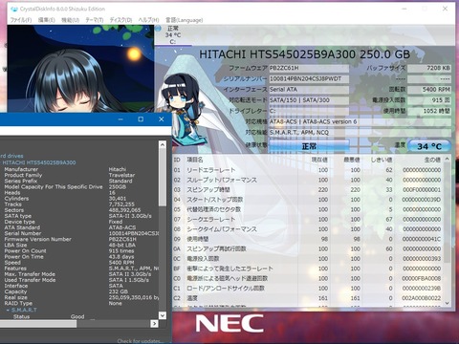Click the transfer mode field SATA/150 | SATA/300
The height and width of the screenshot is (344, 459).
(309, 100)
